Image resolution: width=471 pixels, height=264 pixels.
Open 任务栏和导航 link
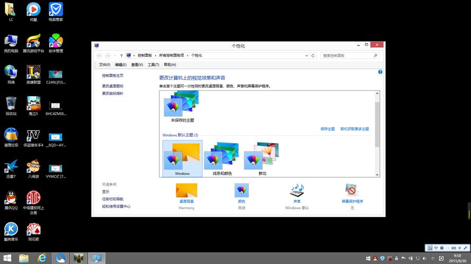[113, 199]
